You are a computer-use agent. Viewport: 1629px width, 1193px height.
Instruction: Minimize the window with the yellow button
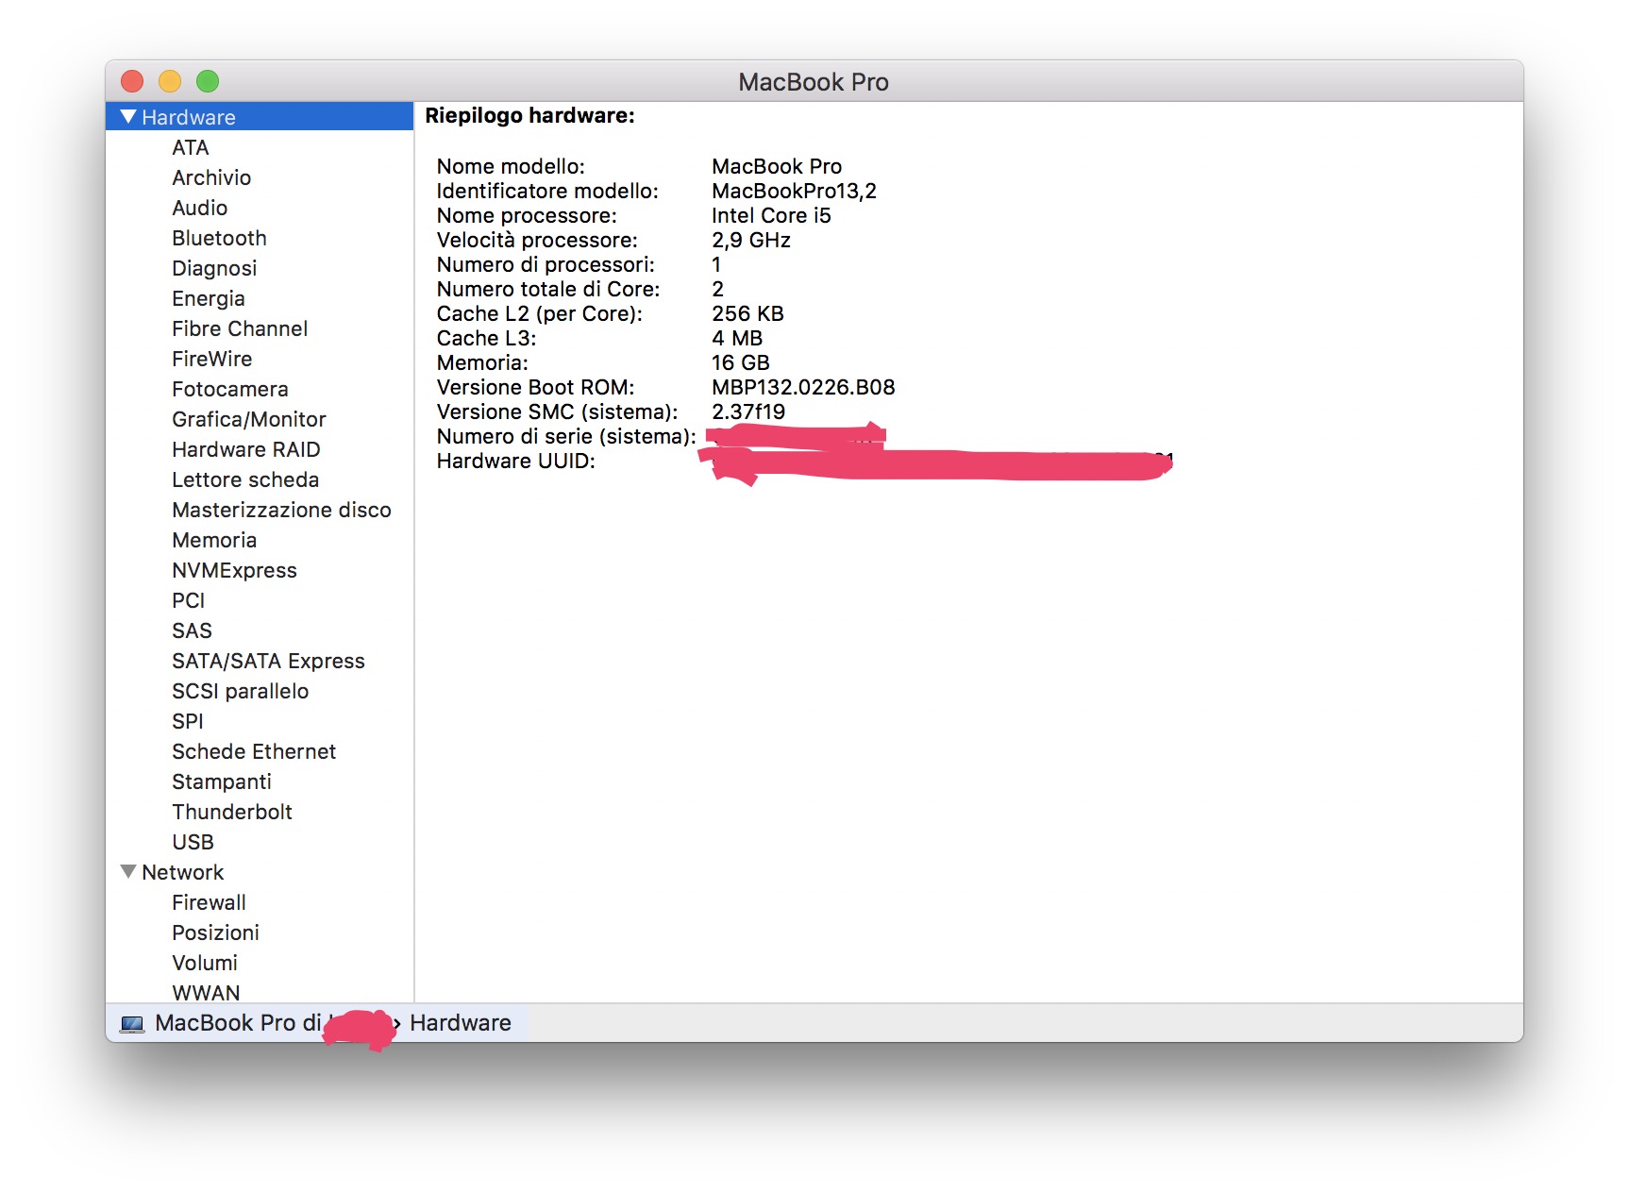170,81
